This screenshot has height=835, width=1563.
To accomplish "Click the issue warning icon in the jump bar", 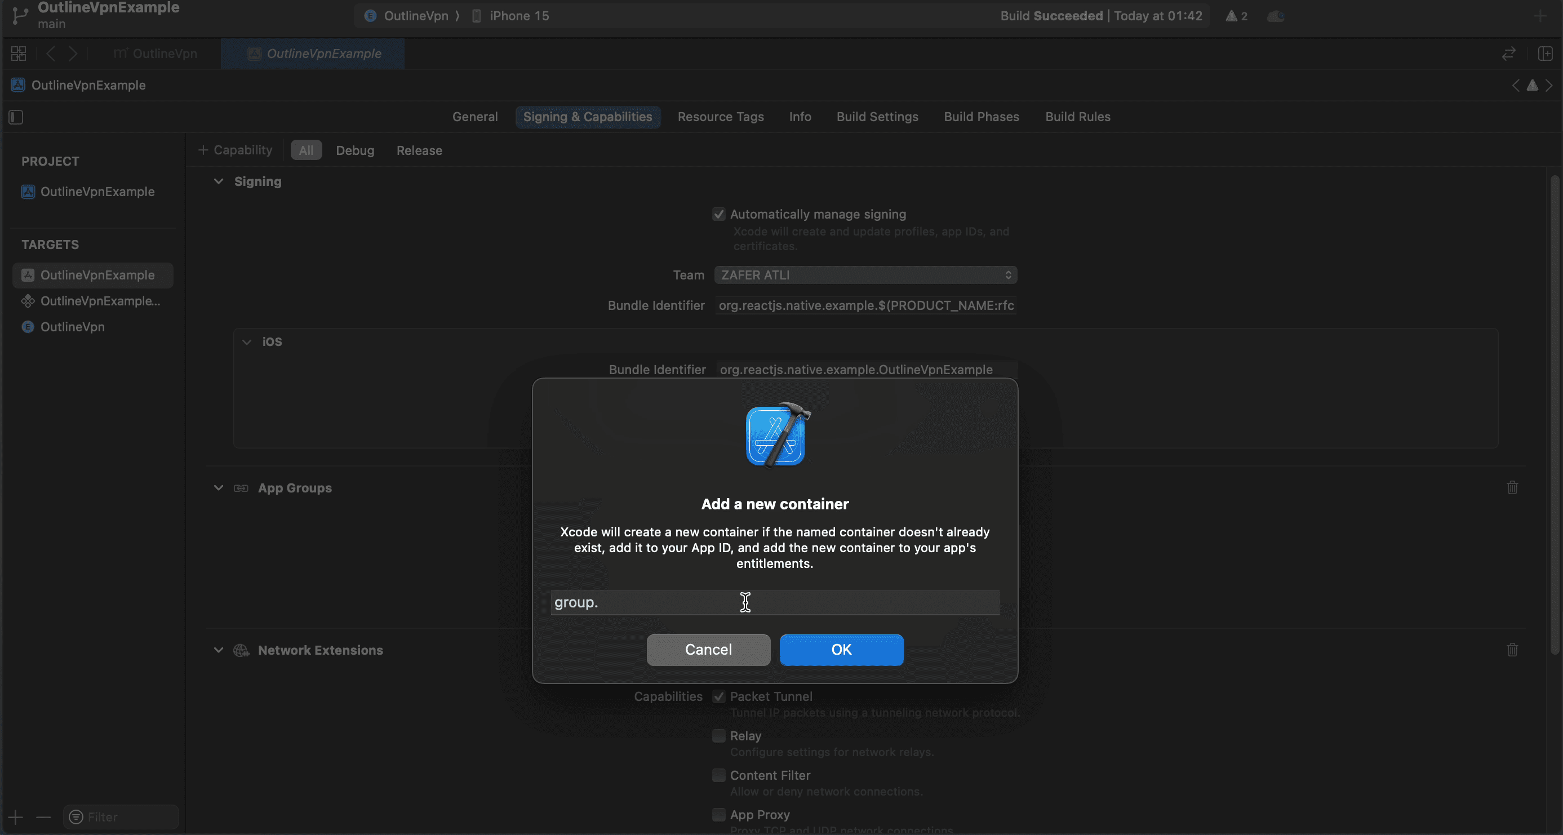I will point(1533,85).
